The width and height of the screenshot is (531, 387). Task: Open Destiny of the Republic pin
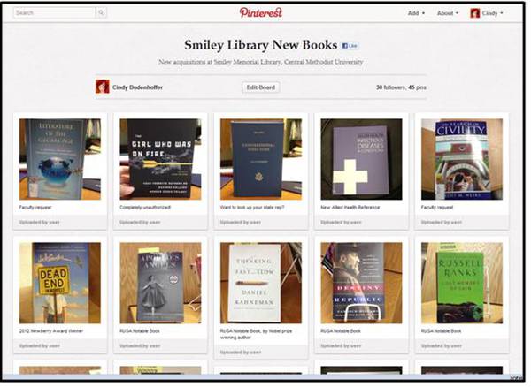pos(361,283)
